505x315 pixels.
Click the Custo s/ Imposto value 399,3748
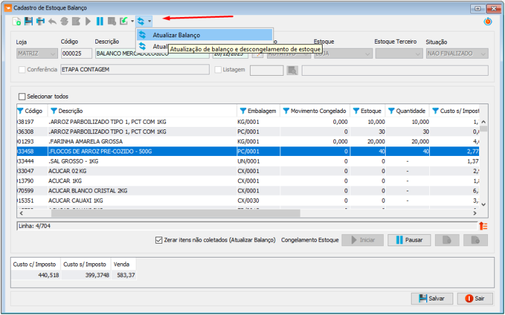pyautogui.click(x=86, y=275)
